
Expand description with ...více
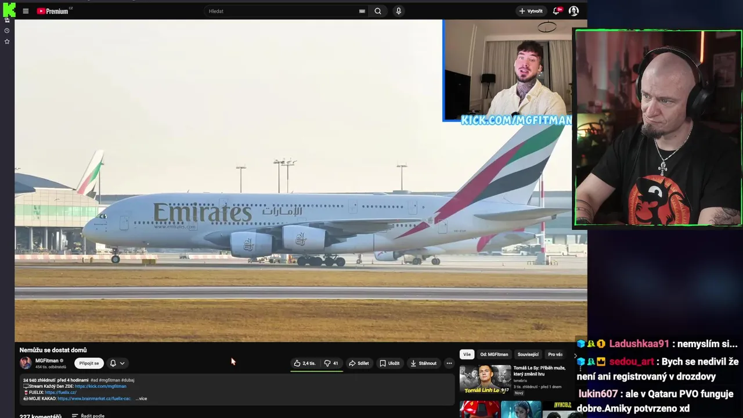point(141,399)
